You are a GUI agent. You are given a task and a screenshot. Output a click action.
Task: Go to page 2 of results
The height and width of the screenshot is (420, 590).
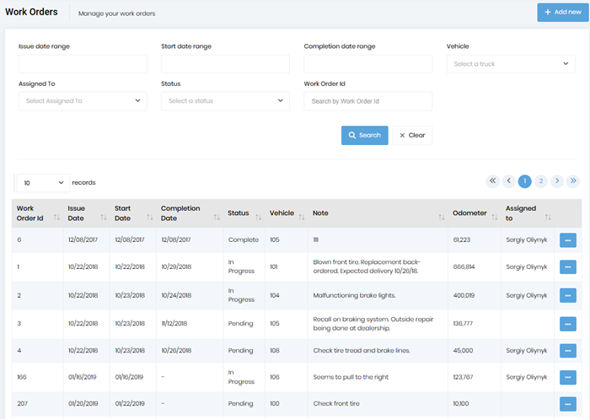tap(541, 180)
